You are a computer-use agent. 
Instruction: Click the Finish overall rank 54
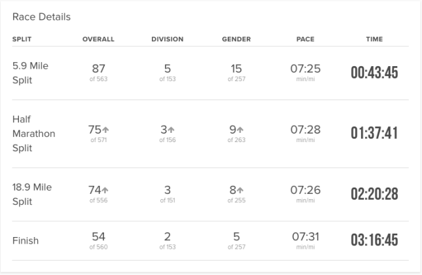[x=98, y=236]
